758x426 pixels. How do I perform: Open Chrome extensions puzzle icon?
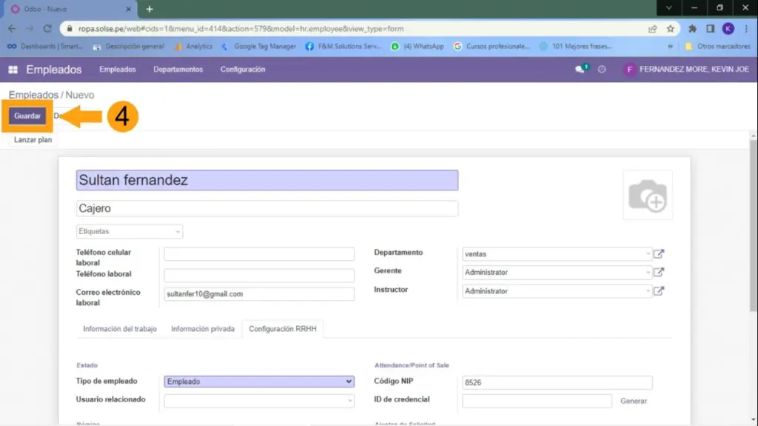(x=692, y=29)
